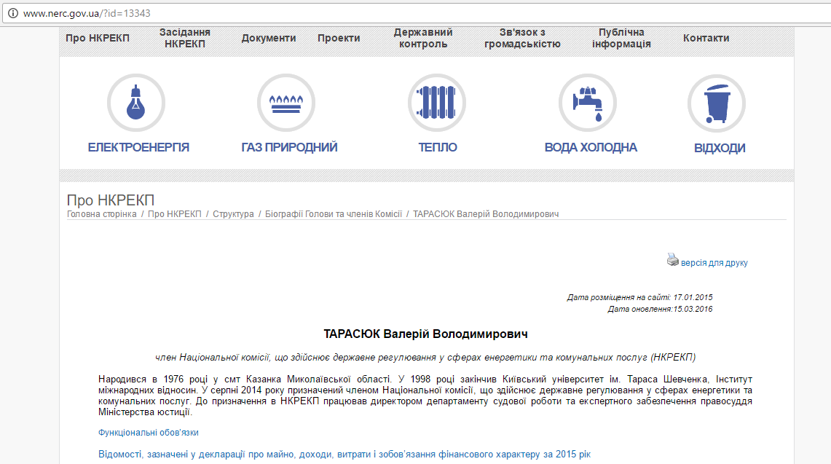Click Головна сторінка breadcrumb link
This screenshot has height=464, width=831.
[x=102, y=214]
